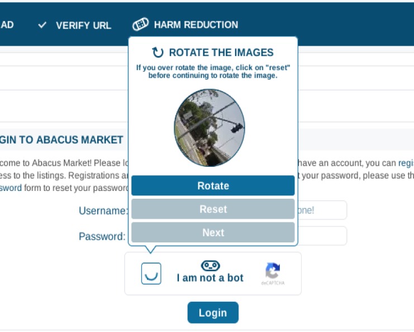Image resolution: width=414 pixels, height=332 pixels.
Task: Click the Username input field
Action: point(322,210)
